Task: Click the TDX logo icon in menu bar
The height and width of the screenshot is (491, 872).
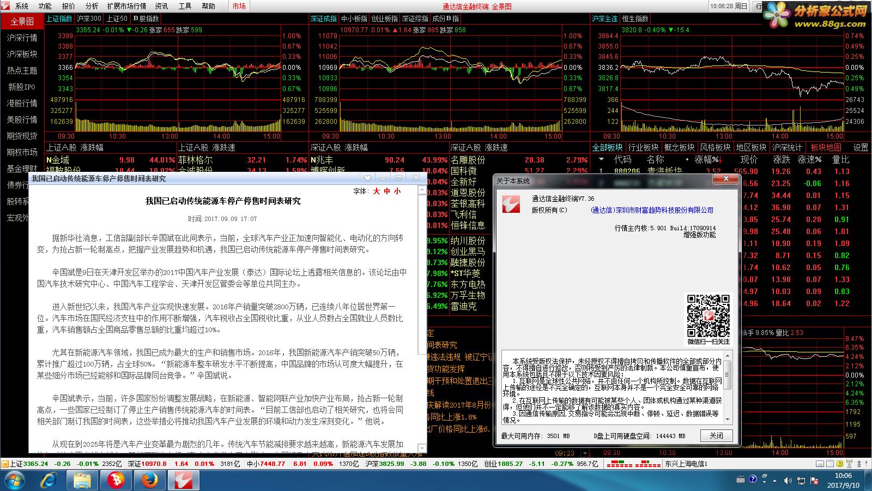Action: click(x=6, y=6)
